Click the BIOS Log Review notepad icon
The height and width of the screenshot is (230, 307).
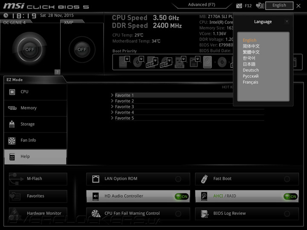coord(204,213)
